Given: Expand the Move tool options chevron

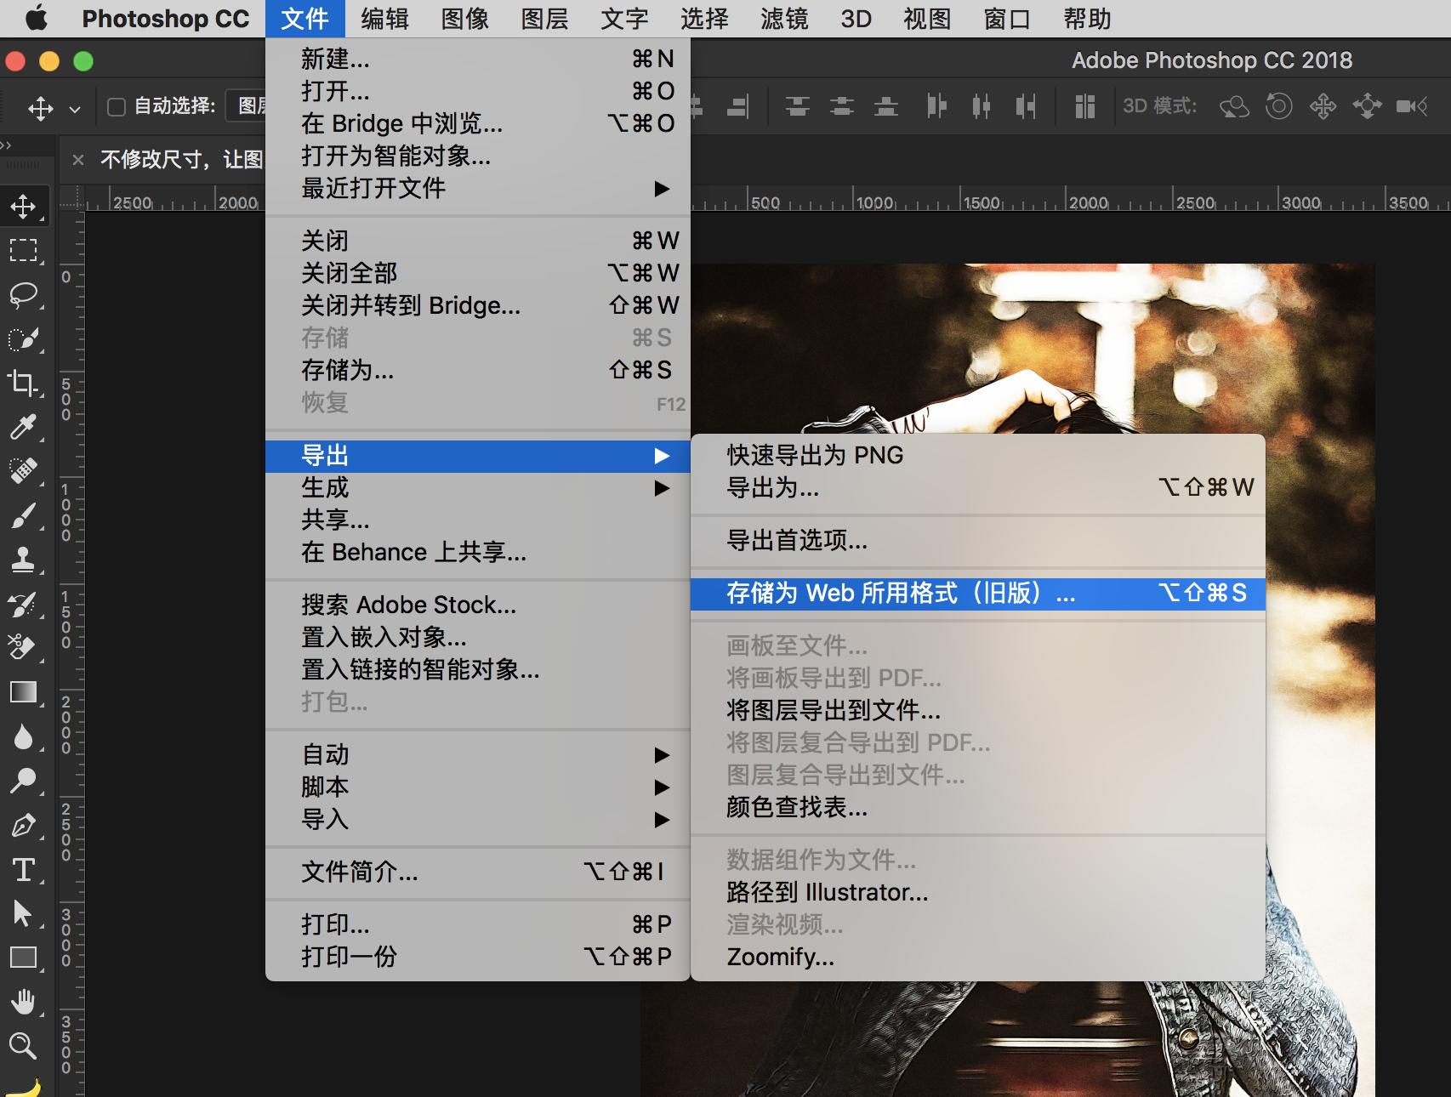Looking at the screenshot, I should pyautogui.click(x=75, y=108).
